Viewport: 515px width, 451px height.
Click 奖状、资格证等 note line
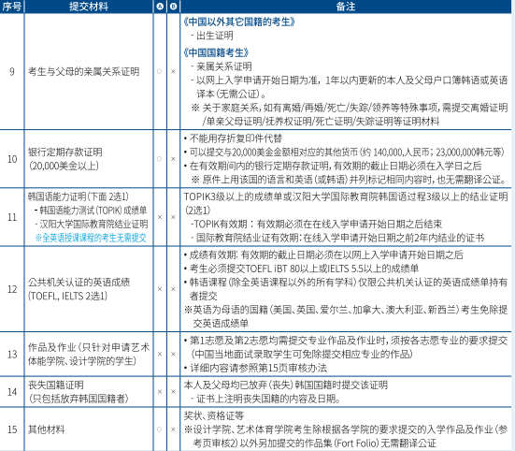point(213,415)
